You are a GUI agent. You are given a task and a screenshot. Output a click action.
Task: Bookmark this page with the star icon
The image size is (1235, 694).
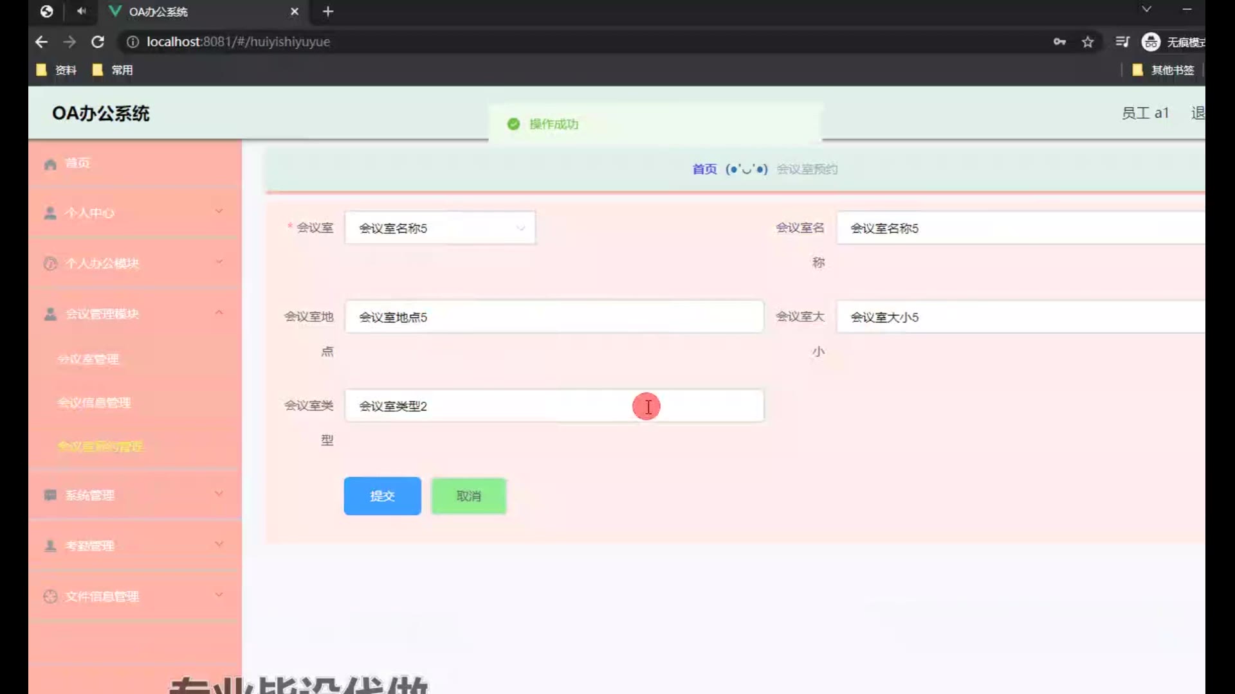pyautogui.click(x=1088, y=42)
